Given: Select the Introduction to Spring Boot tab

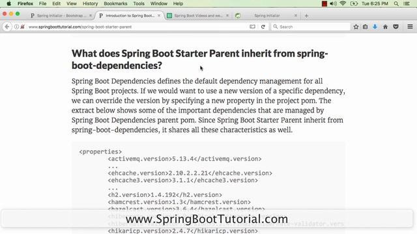Looking at the screenshot, I should click(130, 16).
